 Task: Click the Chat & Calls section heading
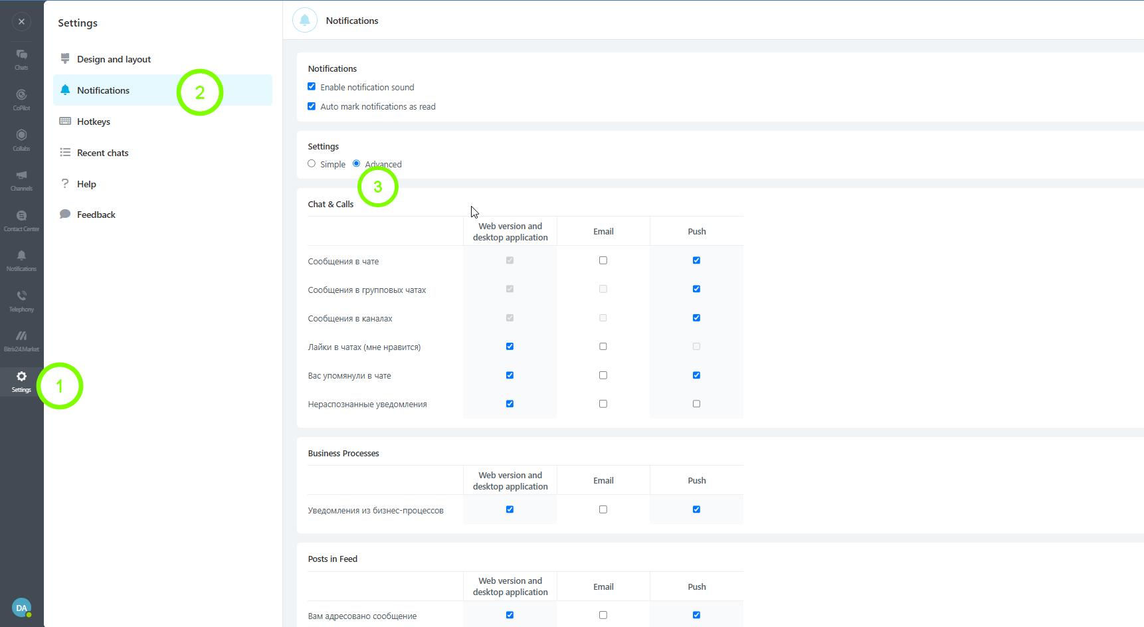tap(331, 205)
